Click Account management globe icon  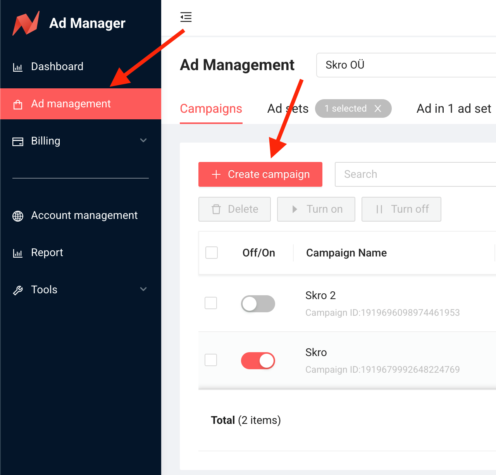pos(18,216)
